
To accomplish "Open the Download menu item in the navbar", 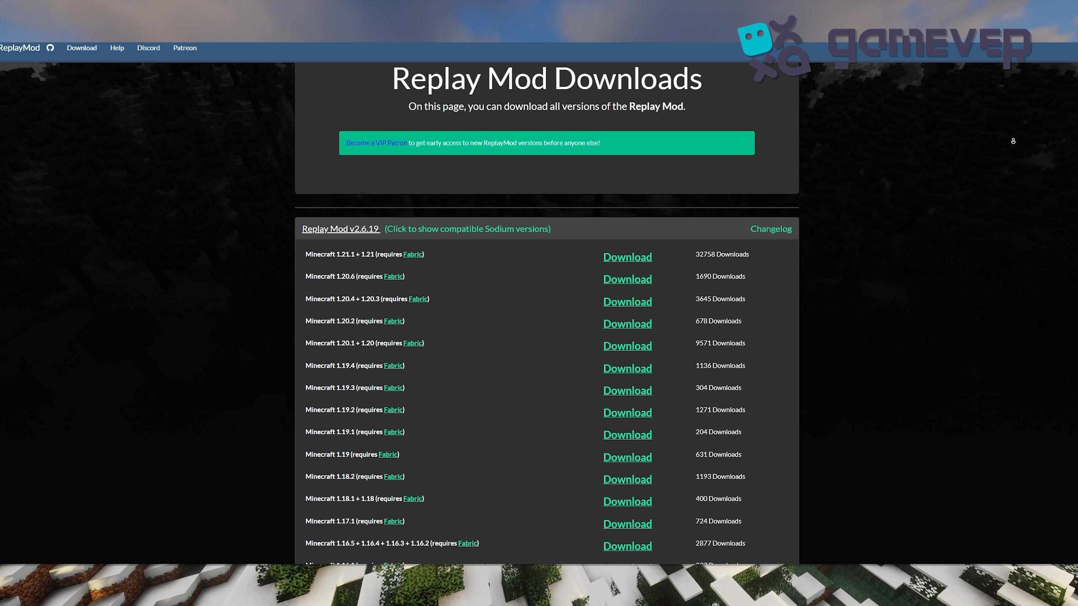I will click(82, 48).
